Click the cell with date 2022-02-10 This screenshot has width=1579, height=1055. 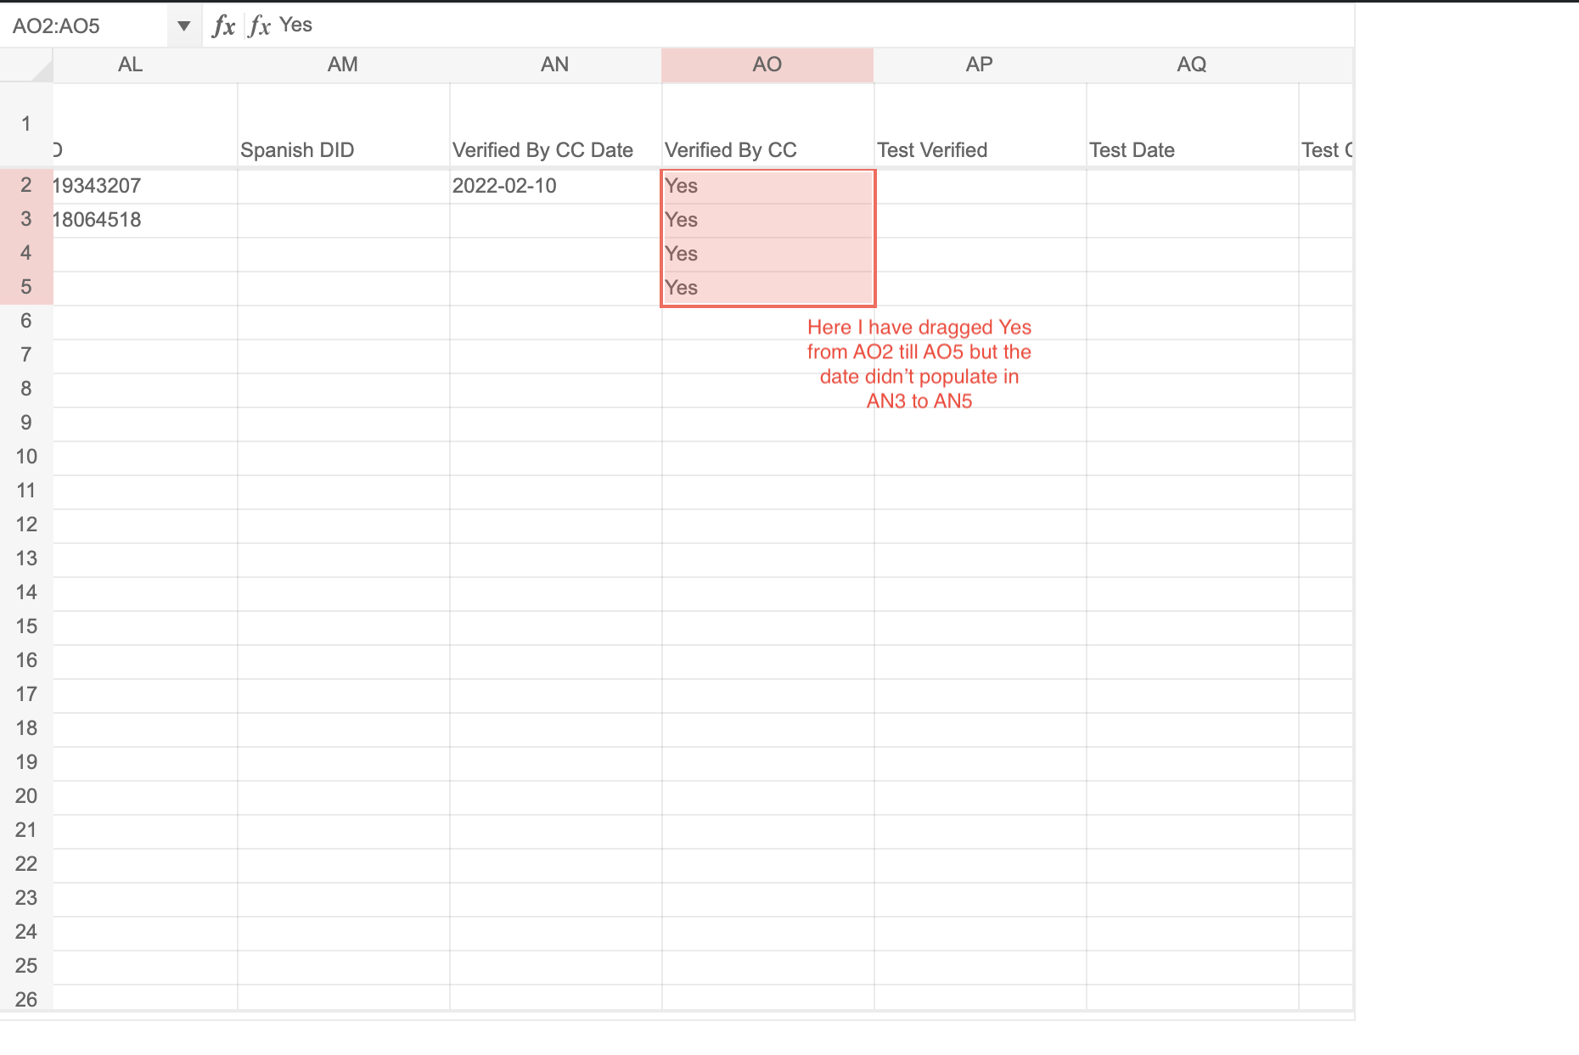(x=555, y=186)
